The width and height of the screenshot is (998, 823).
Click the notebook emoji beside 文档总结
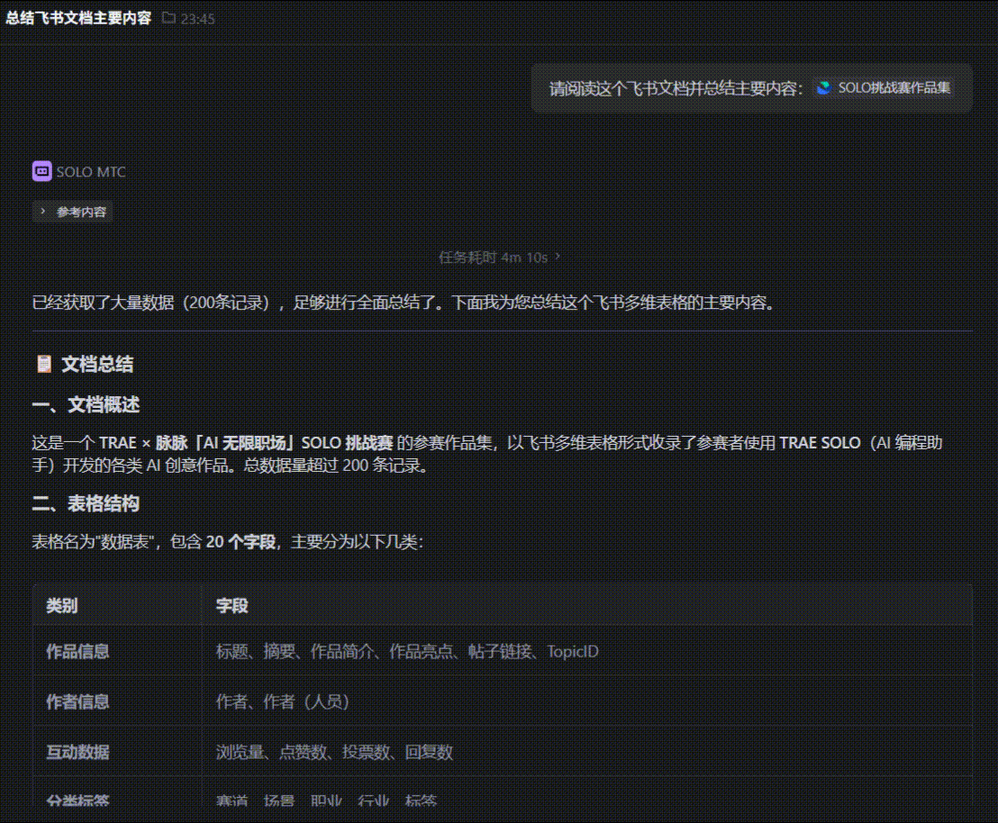(x=44, y=364)
